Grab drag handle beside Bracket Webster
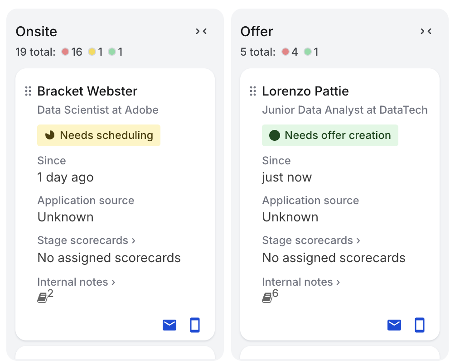The width and height of the screenshot is (455, 364). point(28,91)
